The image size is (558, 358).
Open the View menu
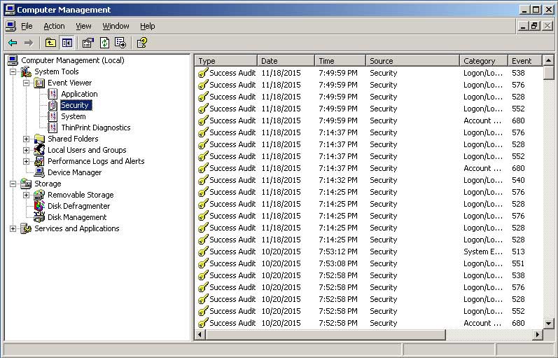pos(83,26)
